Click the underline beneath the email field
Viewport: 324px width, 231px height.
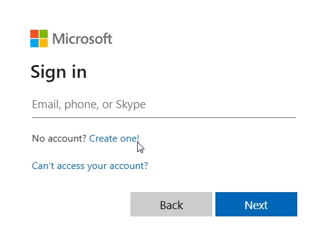pyautogui.click(x=164, y=117)
